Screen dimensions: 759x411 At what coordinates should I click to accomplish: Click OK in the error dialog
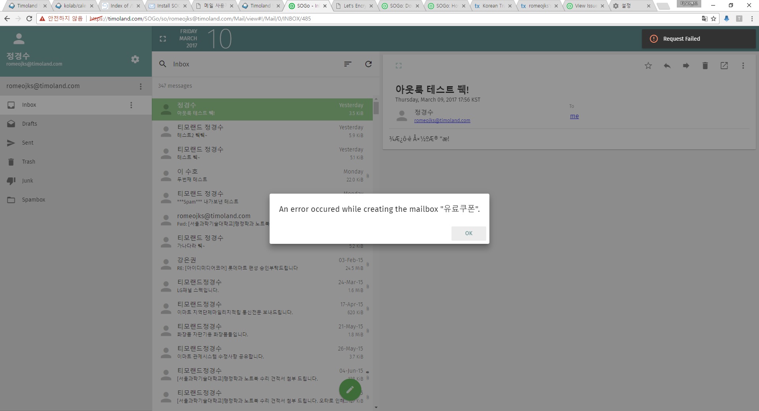point(468,233)
